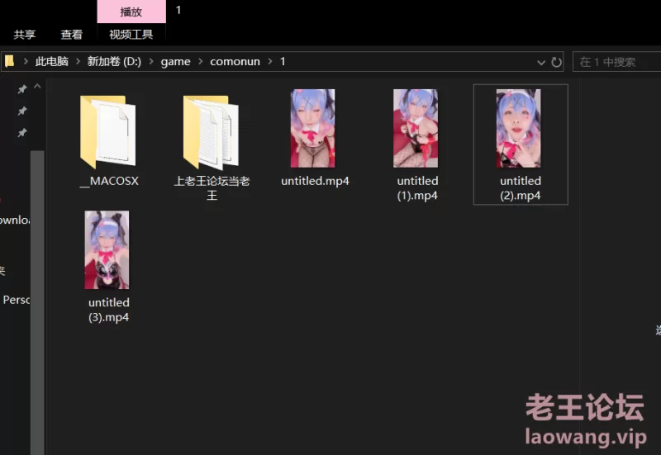Viewport: 661px width, 455px height.
Task: Click the breadcrumb segment named 1
Action: coord(283,61)
